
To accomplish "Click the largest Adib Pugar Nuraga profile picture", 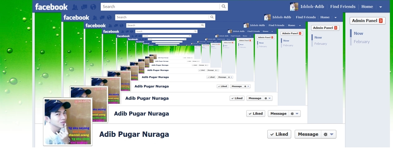I will (x=68, y=122).
